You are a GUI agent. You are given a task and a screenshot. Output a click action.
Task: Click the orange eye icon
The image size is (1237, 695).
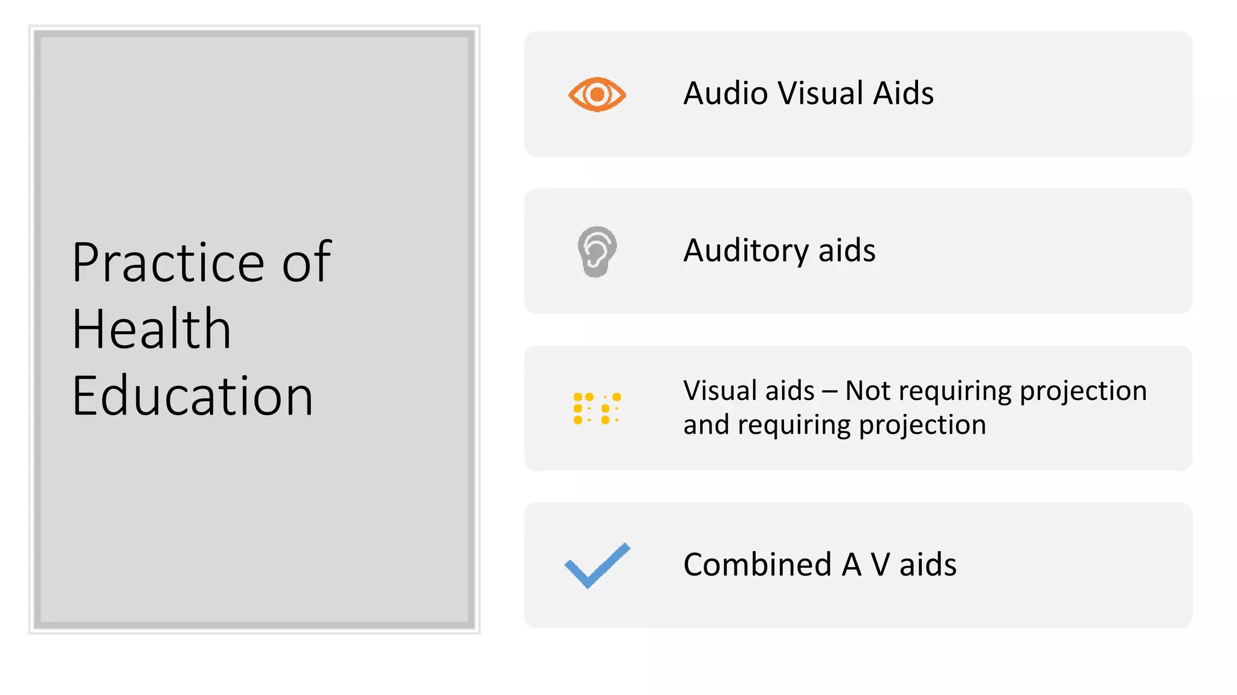coord(597,94)
